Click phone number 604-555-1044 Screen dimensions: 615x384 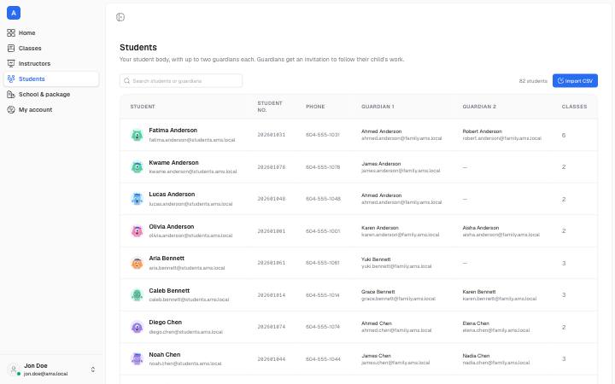tap(323, 359)
